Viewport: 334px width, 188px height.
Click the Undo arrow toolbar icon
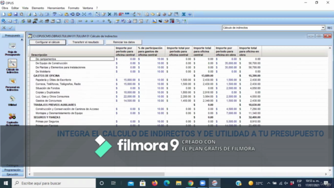90,14
